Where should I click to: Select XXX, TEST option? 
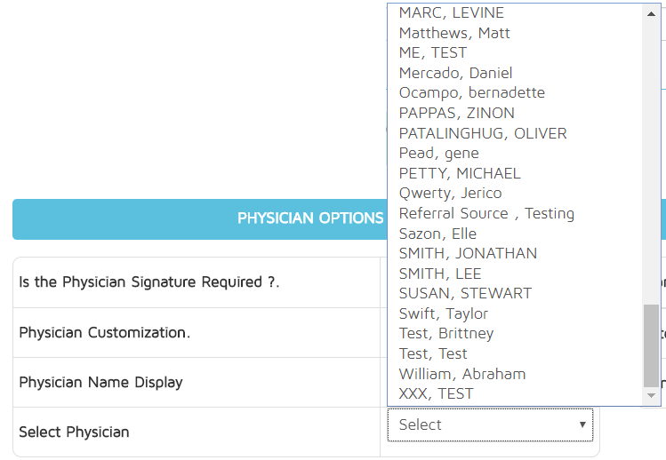[436, 393]
